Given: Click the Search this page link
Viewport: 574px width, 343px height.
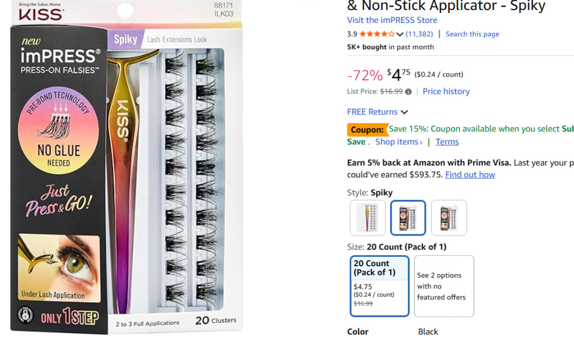Looking at the screenshot, I should point(472,34).
